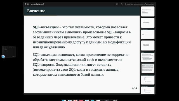Select the third page thumbnail in sidebar
The image size is (179, 101).
pyautogui.click(x=148, y=34)
